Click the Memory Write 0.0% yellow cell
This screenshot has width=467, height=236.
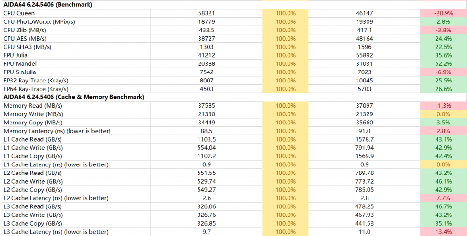(x=444, y=114)
